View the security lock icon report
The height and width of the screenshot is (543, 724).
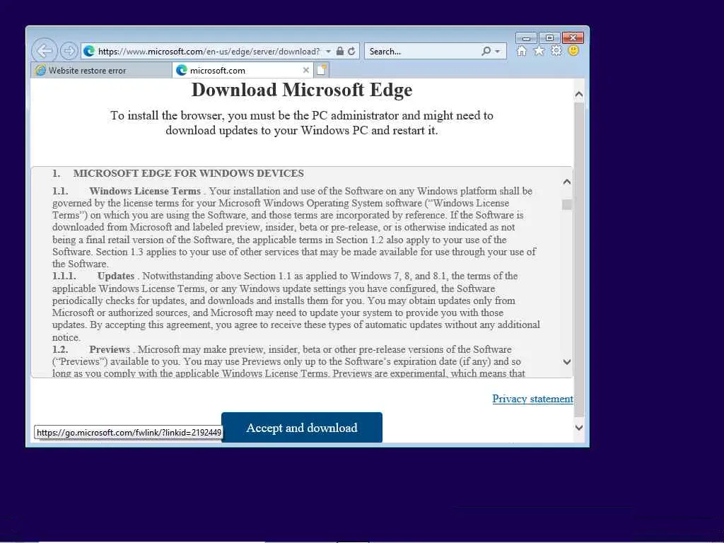pos(340,51)
